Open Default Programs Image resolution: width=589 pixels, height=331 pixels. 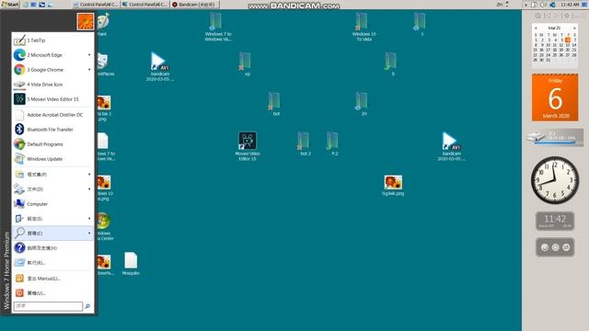point(52,144)
